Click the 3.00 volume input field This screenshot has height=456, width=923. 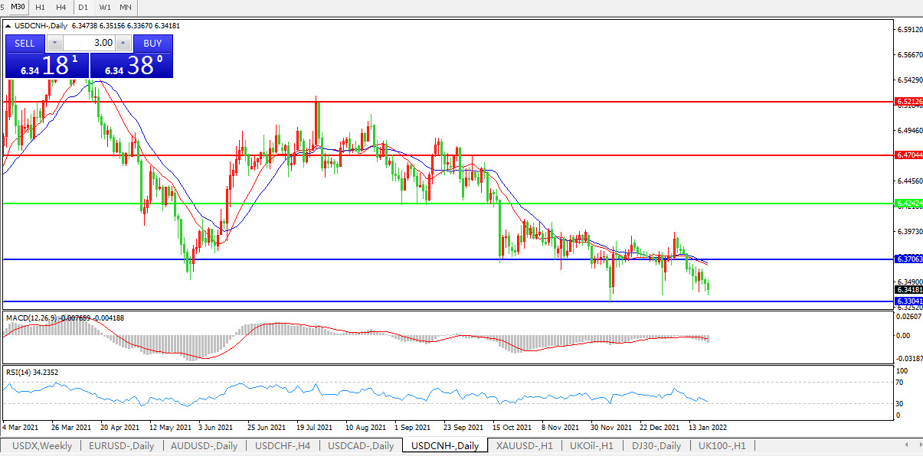[89, 43]
